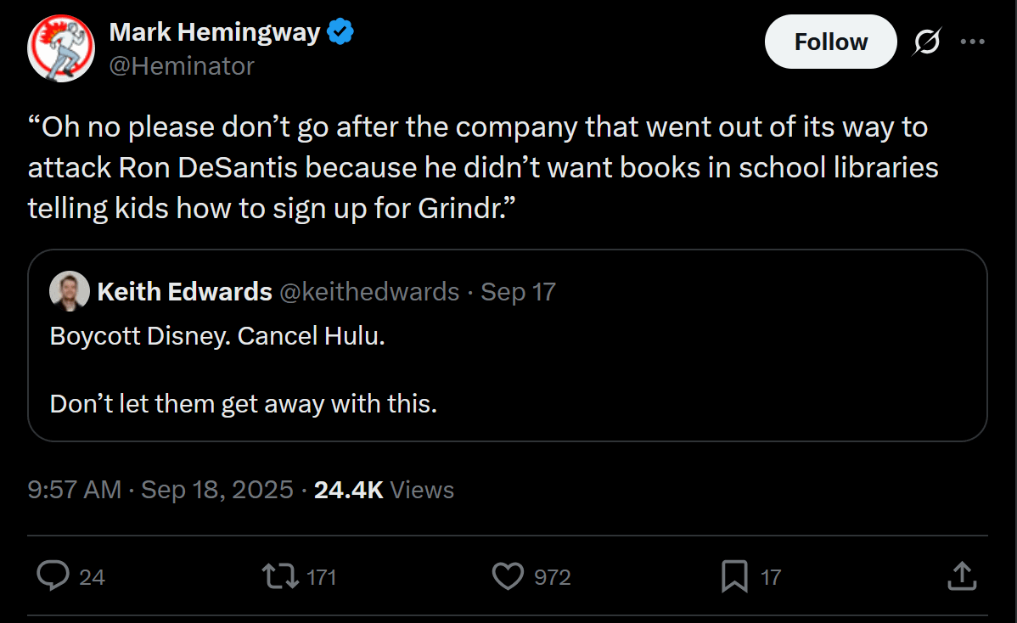Image resolution: width=1017 pixels, height=623 pixels.
Task: View the 24.4K Views count
Action: (384, 490)
